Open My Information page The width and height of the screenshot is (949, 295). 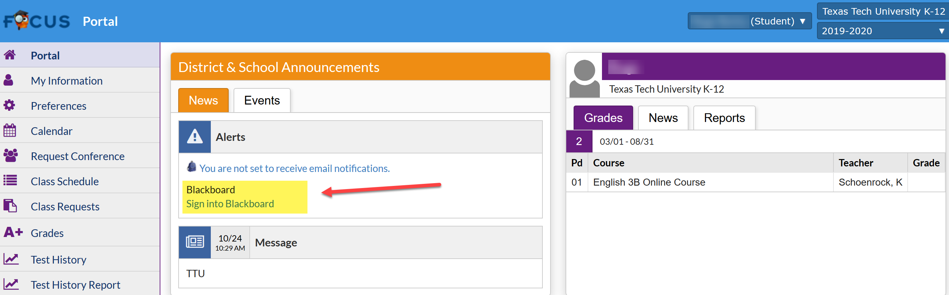click(79, 80)
